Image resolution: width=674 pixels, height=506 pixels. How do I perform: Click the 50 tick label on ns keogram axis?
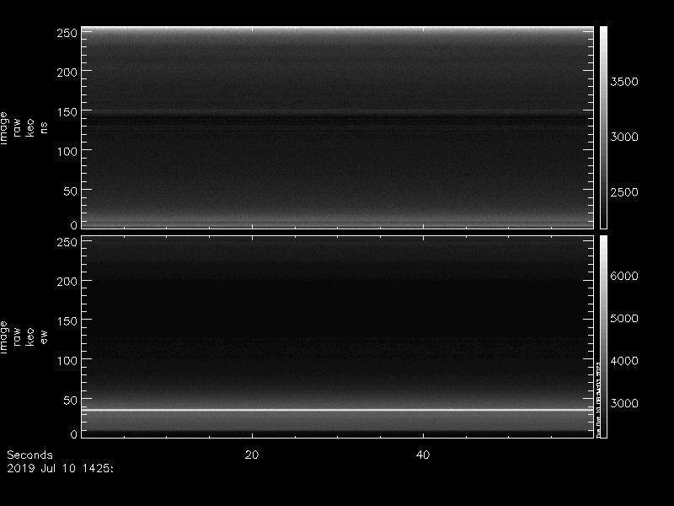click(70, 191)
